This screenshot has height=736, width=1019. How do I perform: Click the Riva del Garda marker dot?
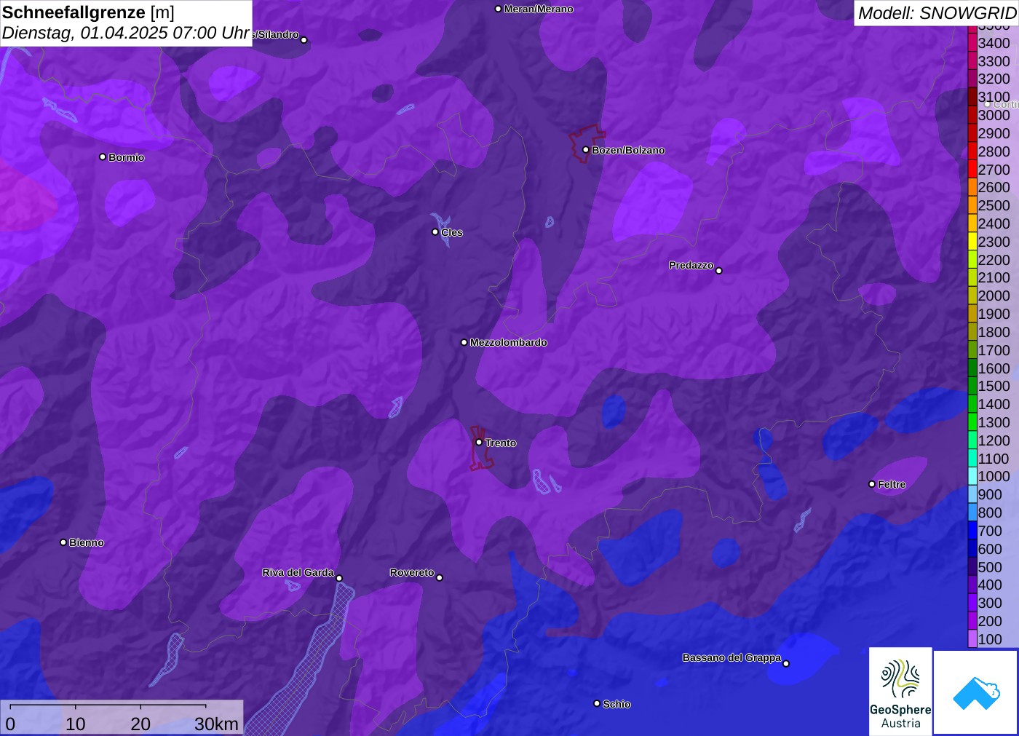(339, 579)
